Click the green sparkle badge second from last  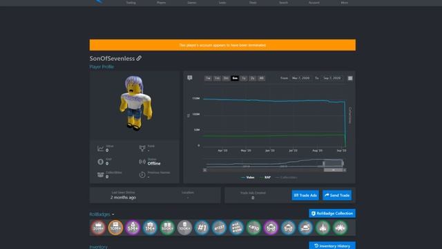point(323,228)
